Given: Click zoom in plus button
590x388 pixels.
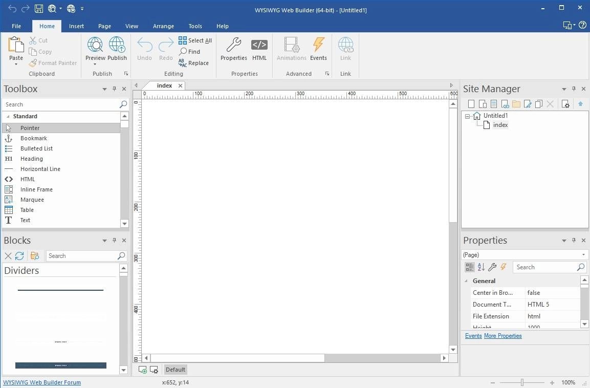Looking at the screenshot, I should 552,383.
